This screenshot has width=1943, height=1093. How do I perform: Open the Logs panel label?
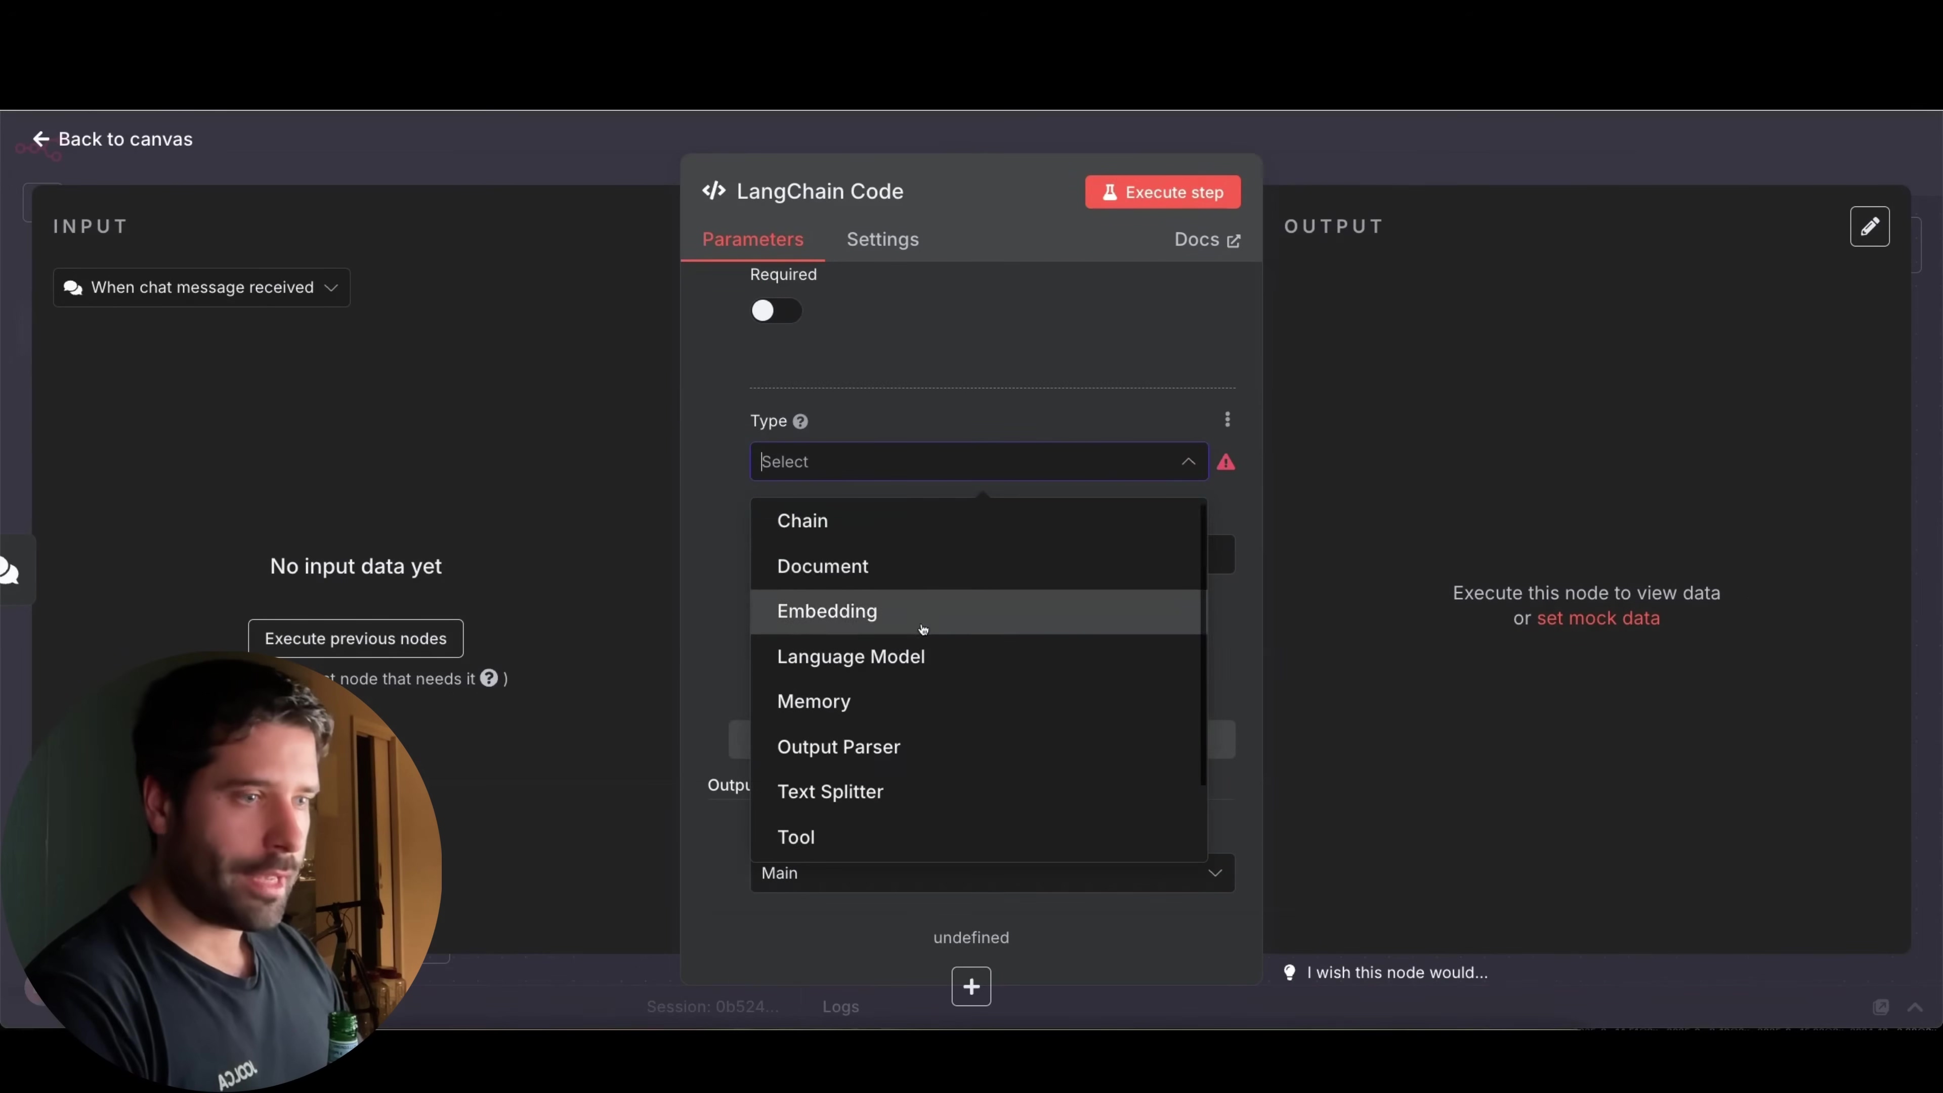pos(840,1006)
